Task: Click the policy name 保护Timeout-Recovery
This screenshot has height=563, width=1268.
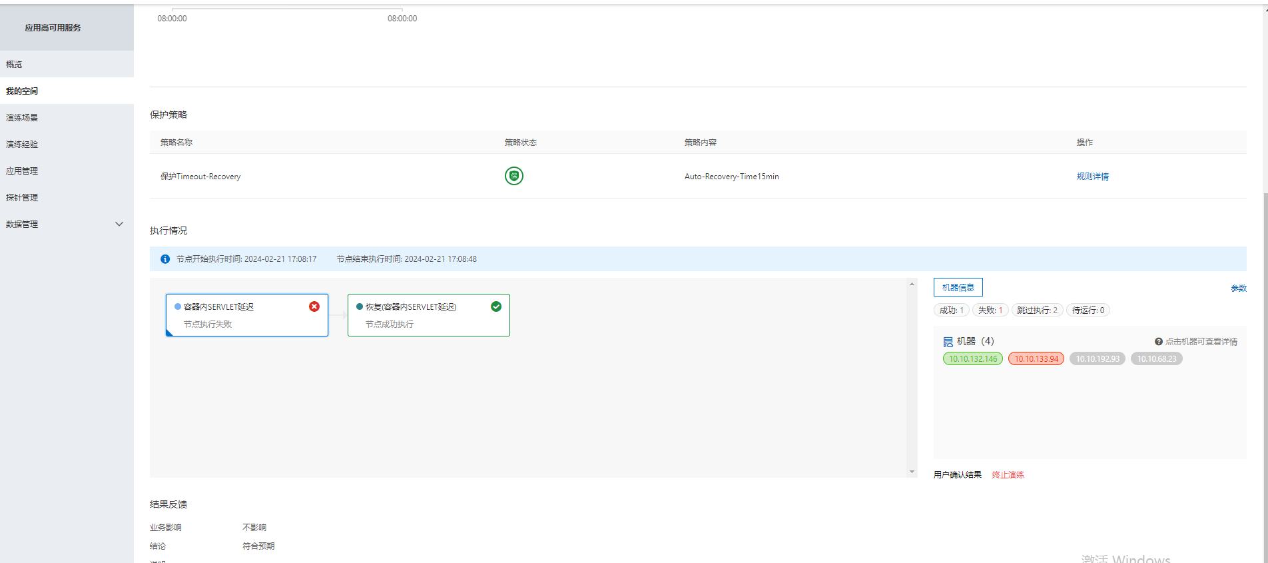Action: pyautogui.click(x=200, y=177)
